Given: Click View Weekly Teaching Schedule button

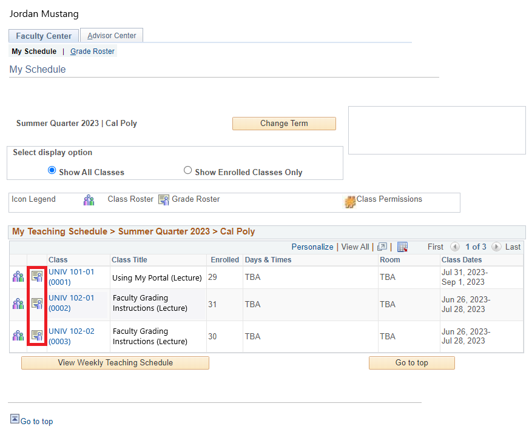Looking at the screenshot, I should click(x=115, y=363).
